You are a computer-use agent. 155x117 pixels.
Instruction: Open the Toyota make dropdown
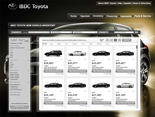(x=39, y=32)
